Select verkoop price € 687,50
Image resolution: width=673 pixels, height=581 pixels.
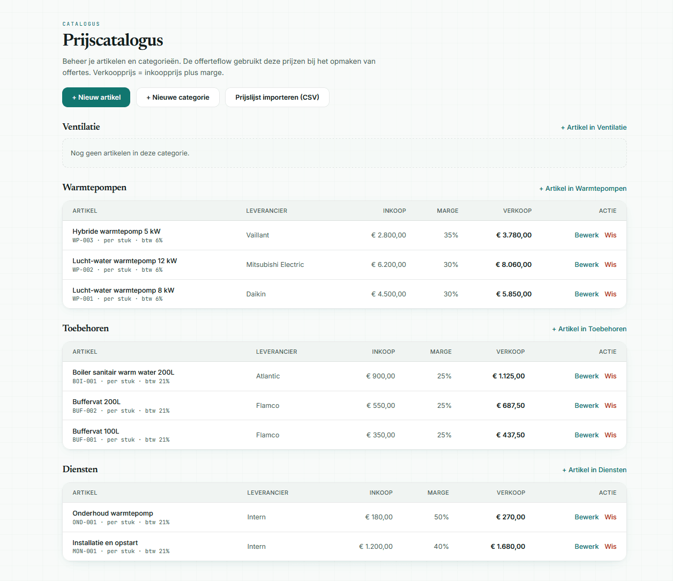point(511,406)
